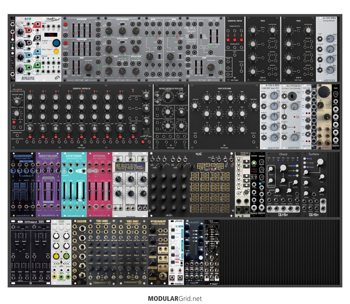Click the Gain knob on A-119 Ext.In
Viewport: 350px width, 304px height.
[295, 107]
